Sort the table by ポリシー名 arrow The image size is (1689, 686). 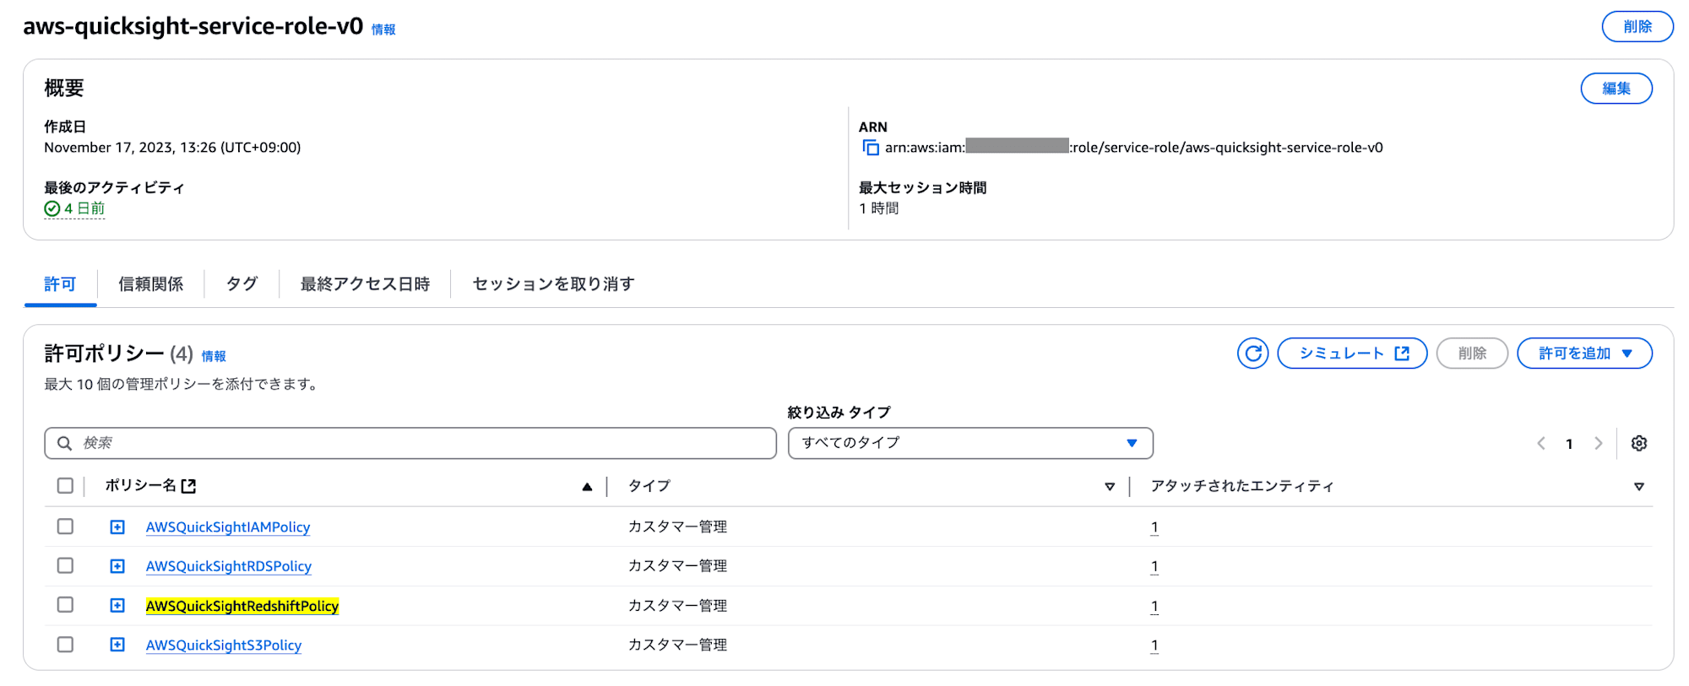tap(587, 487)
